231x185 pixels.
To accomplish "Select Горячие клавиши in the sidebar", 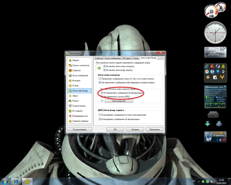I will (80, 121).
